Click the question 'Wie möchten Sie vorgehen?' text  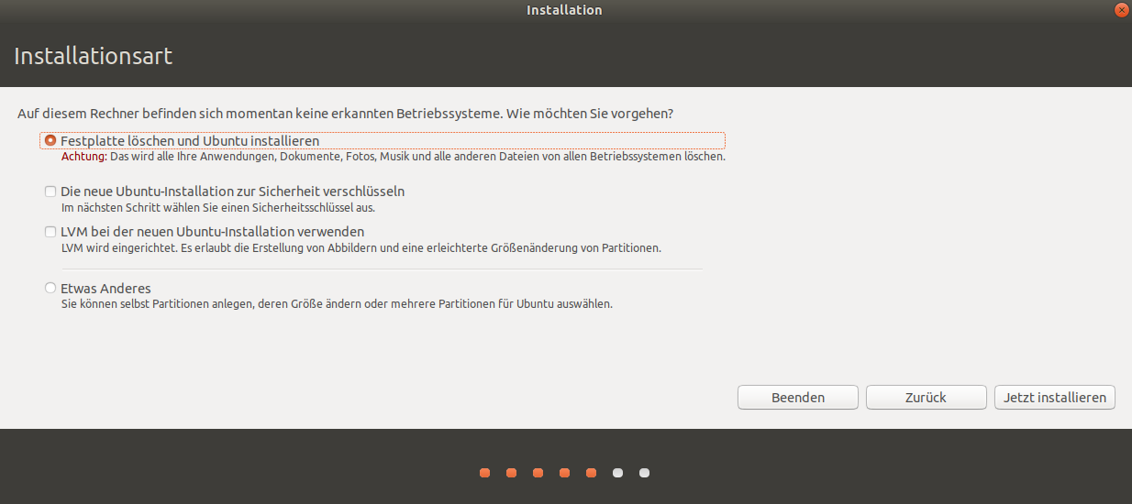(x=590, y=115)
